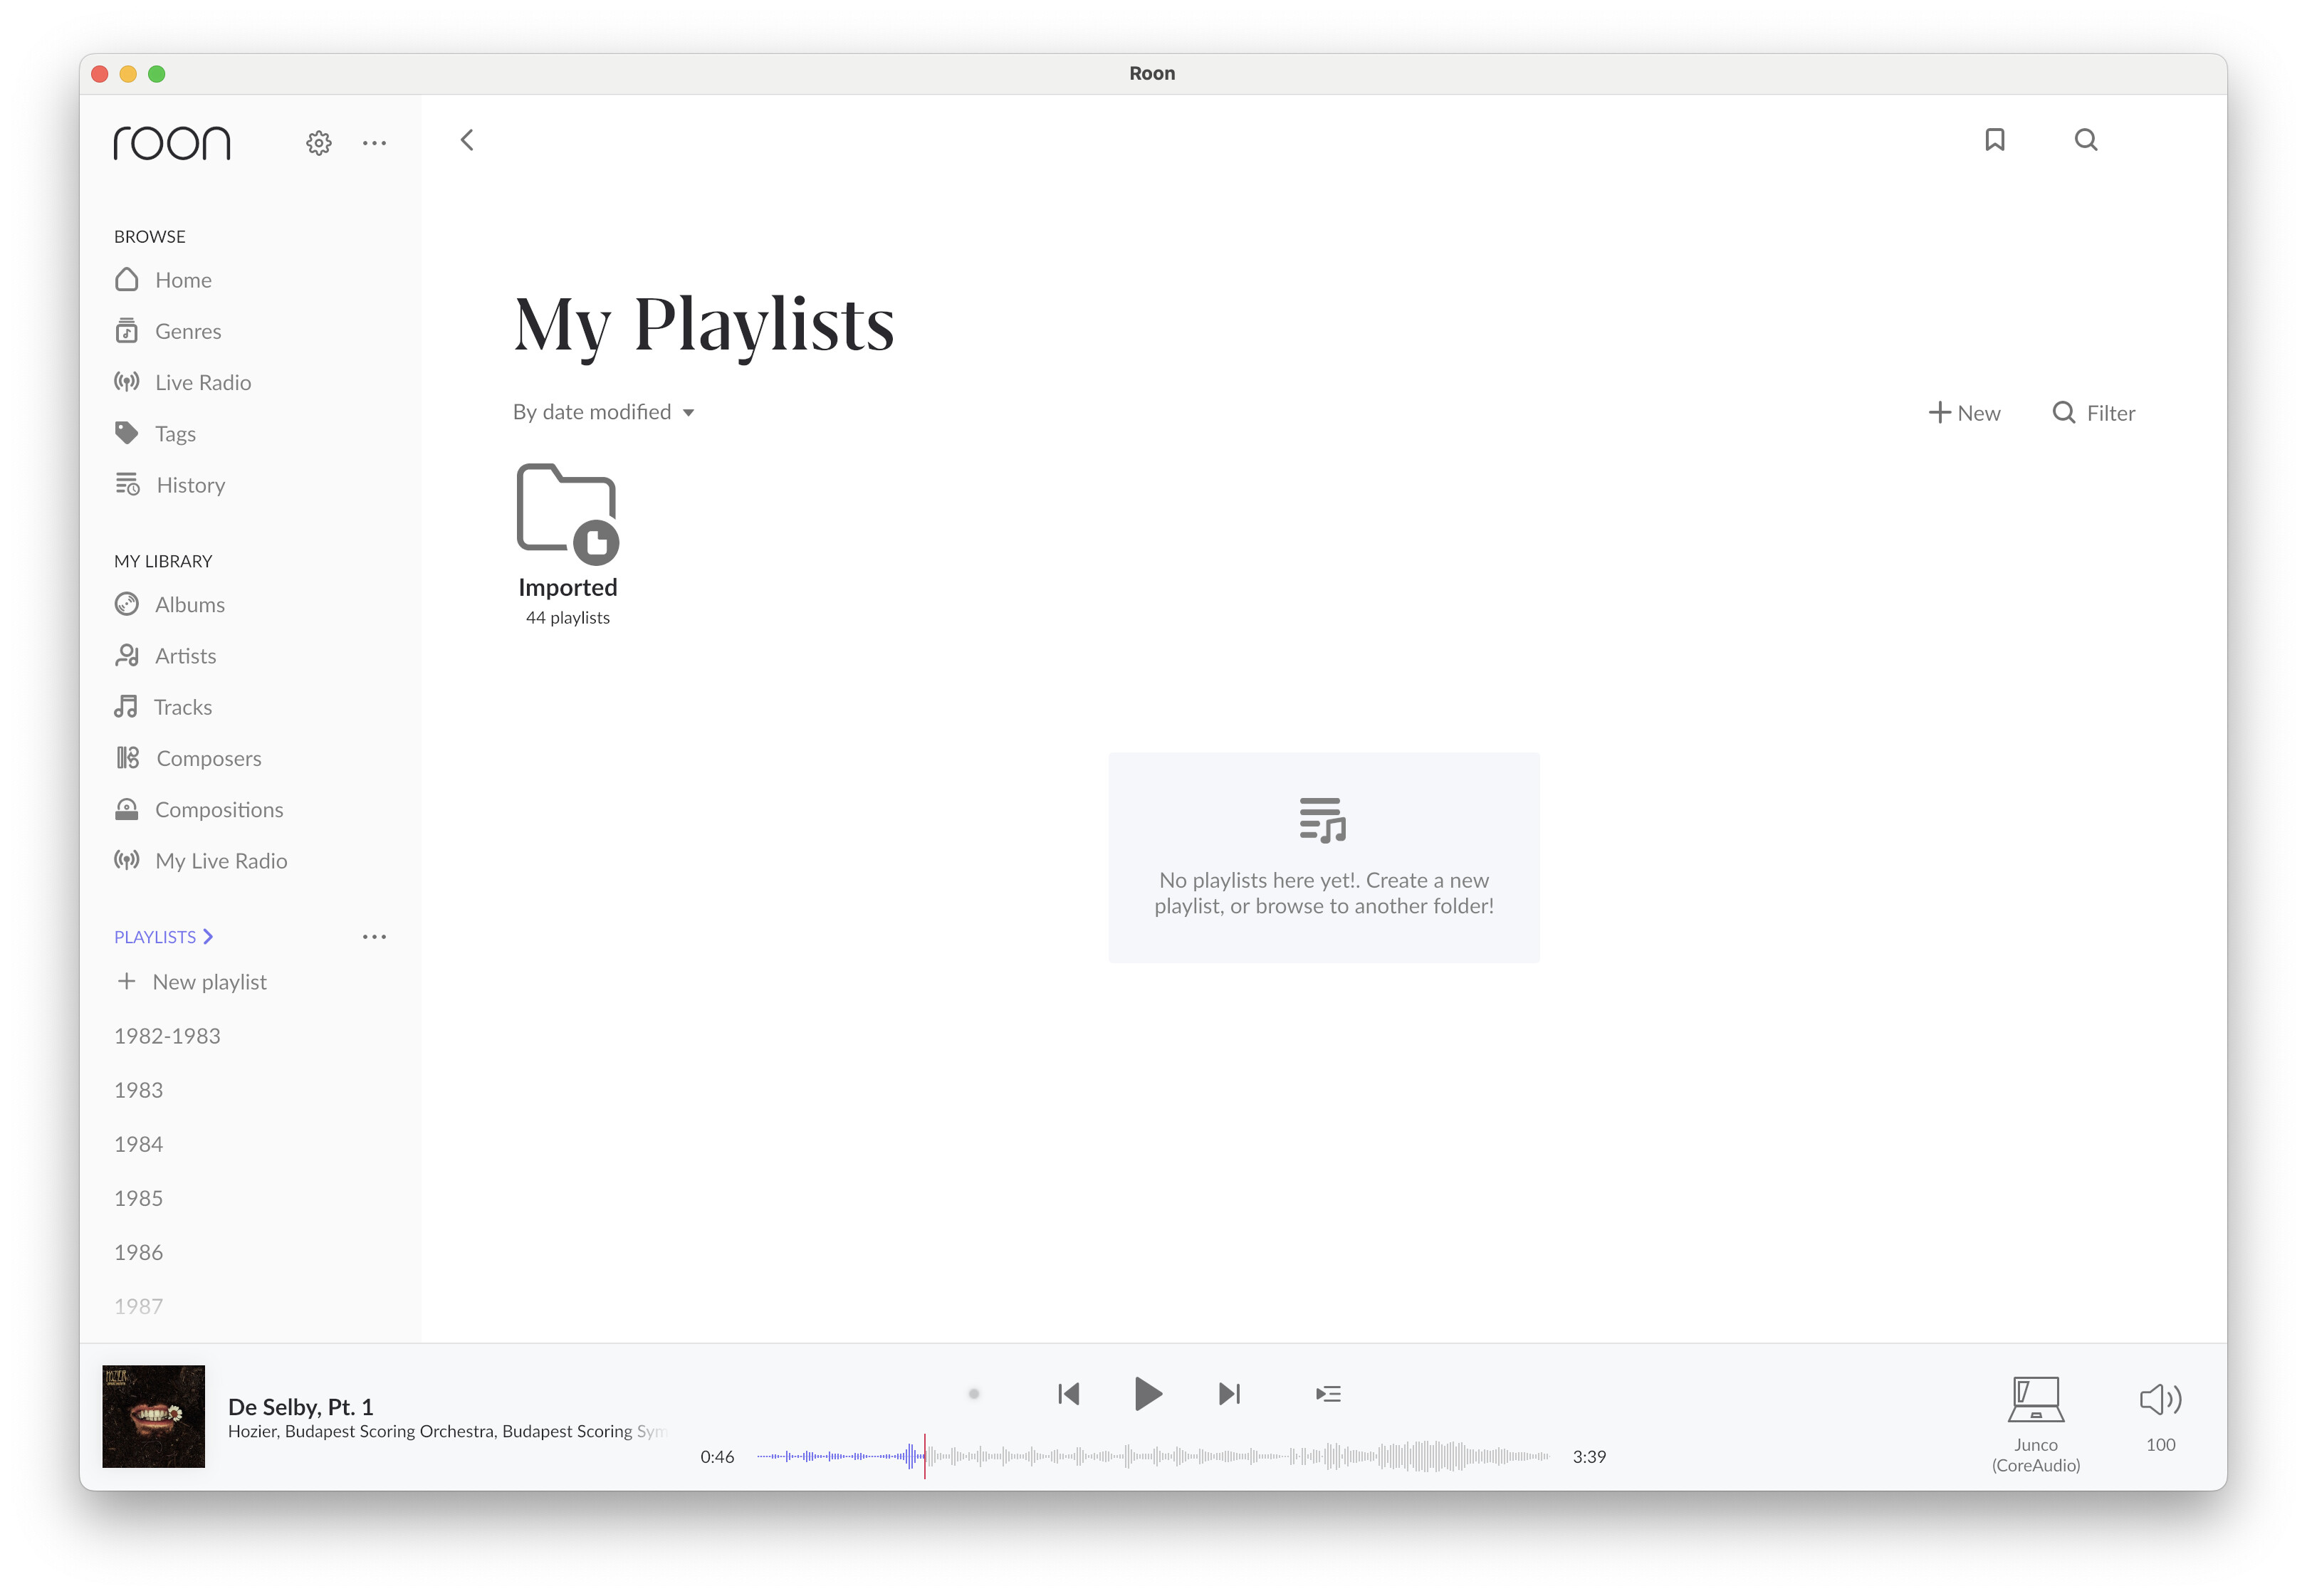This screenshot has width=2307, height=1596.
Task: Open the three-dot menu beside settings
Action: click(374, 143)
